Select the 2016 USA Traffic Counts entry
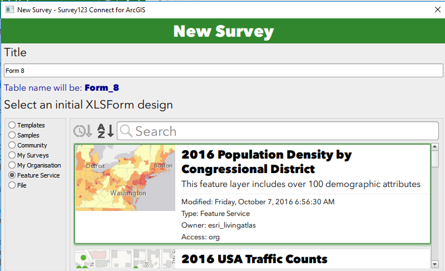Screen dimensions: 445x271 pos(254,259)
